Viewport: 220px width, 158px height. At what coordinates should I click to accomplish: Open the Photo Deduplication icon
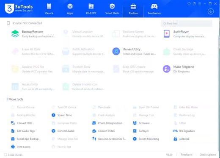pyautogui.click(x=94, y=123)
